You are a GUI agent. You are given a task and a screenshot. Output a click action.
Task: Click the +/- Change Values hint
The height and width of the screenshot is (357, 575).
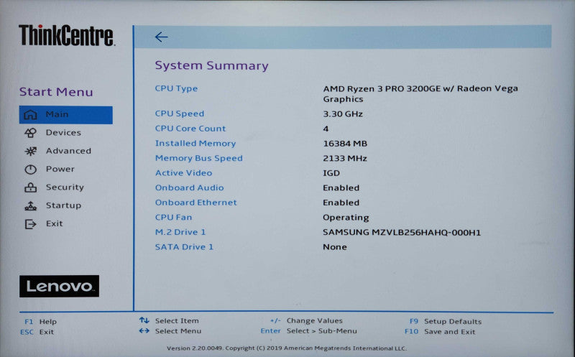[x=306, y=320]
